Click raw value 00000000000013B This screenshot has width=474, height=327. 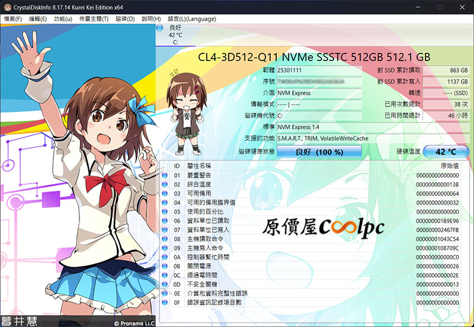tap(437, 184)
